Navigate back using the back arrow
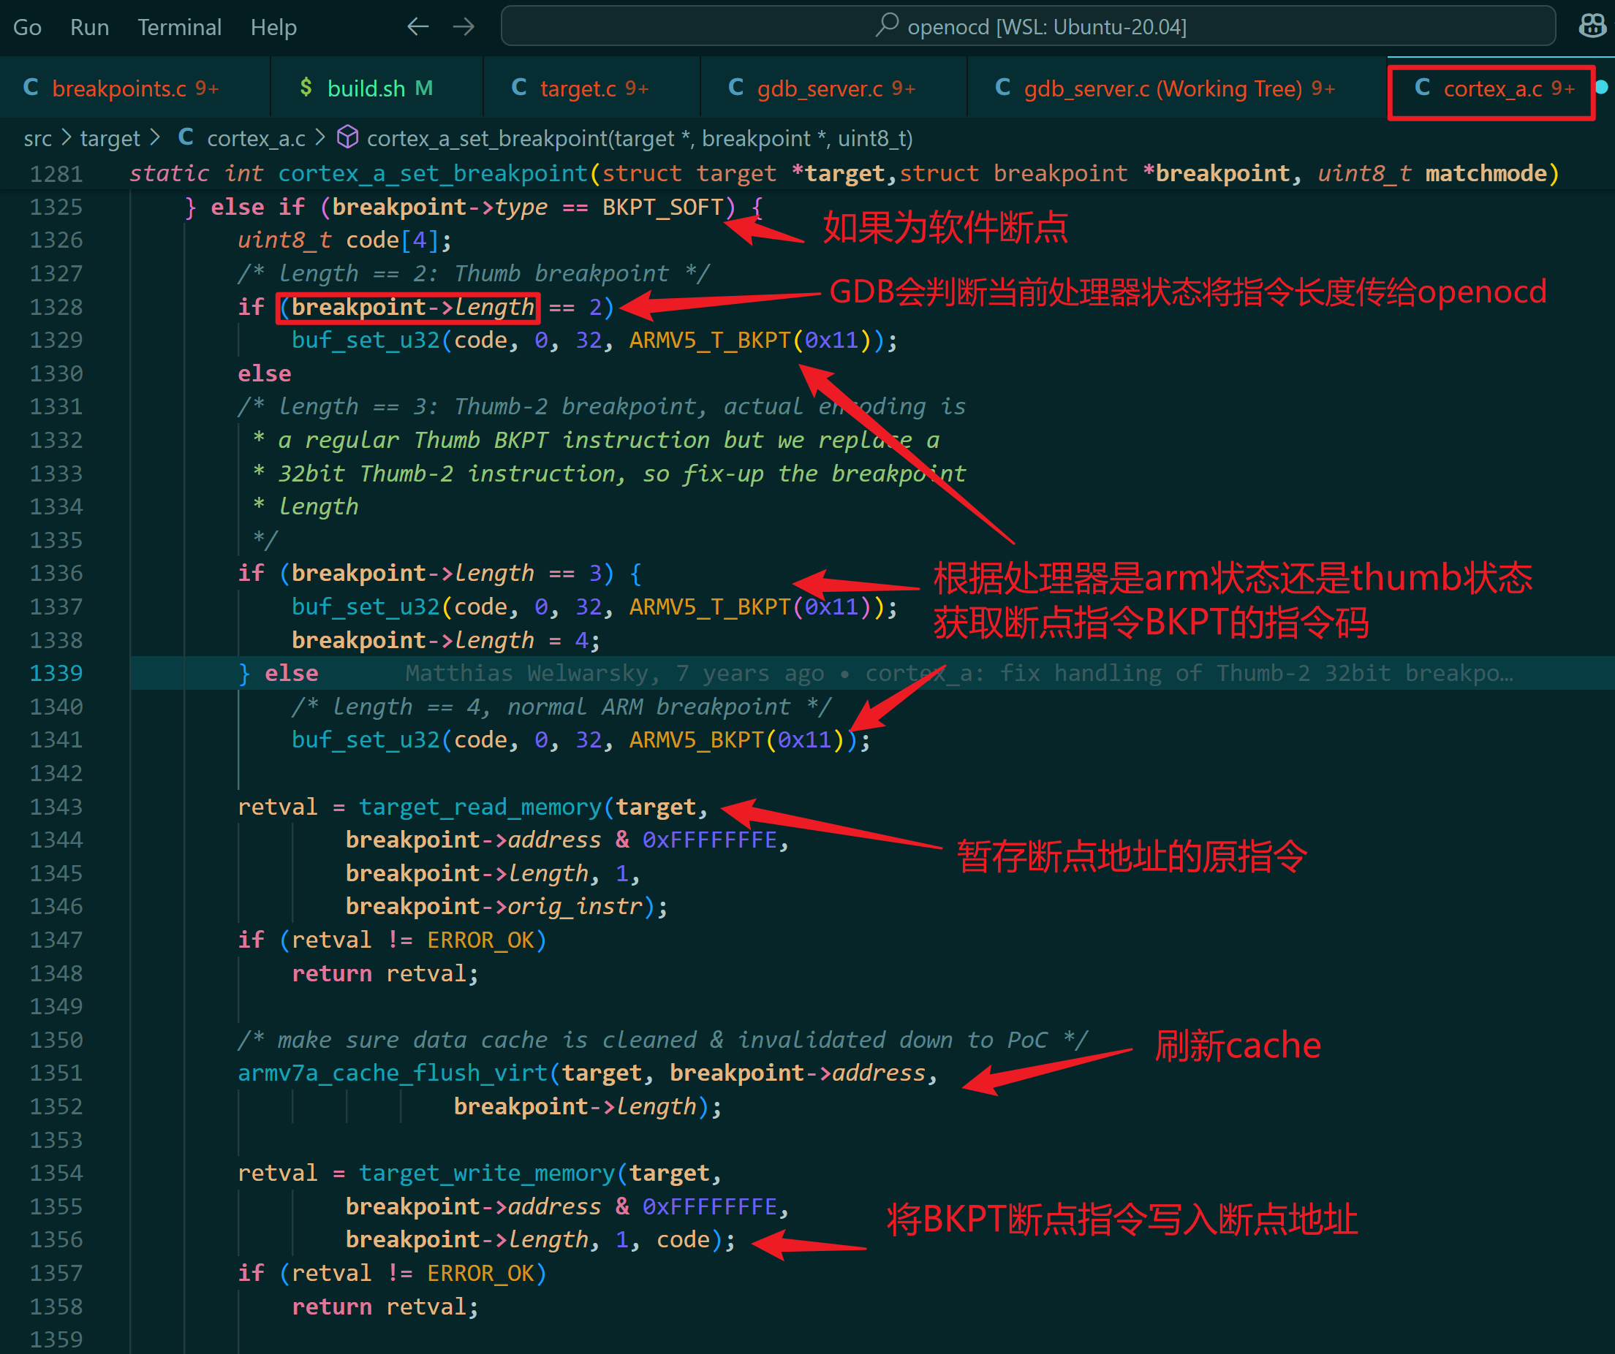The height and width of the screenshot is (1354, 1615). click(417, 26)
